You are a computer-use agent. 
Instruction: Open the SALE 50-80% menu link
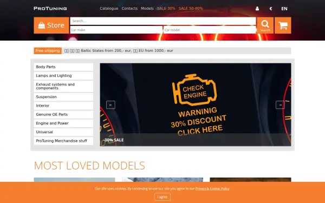coord(191,9)
